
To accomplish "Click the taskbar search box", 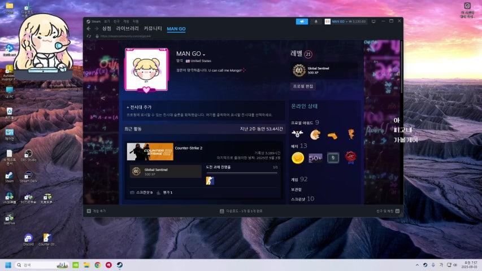I will [42, 265].
